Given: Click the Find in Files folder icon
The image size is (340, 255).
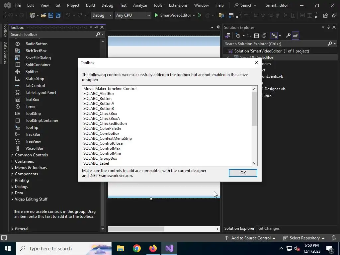Looking at the screenshot, I should (x=221, y=15).
